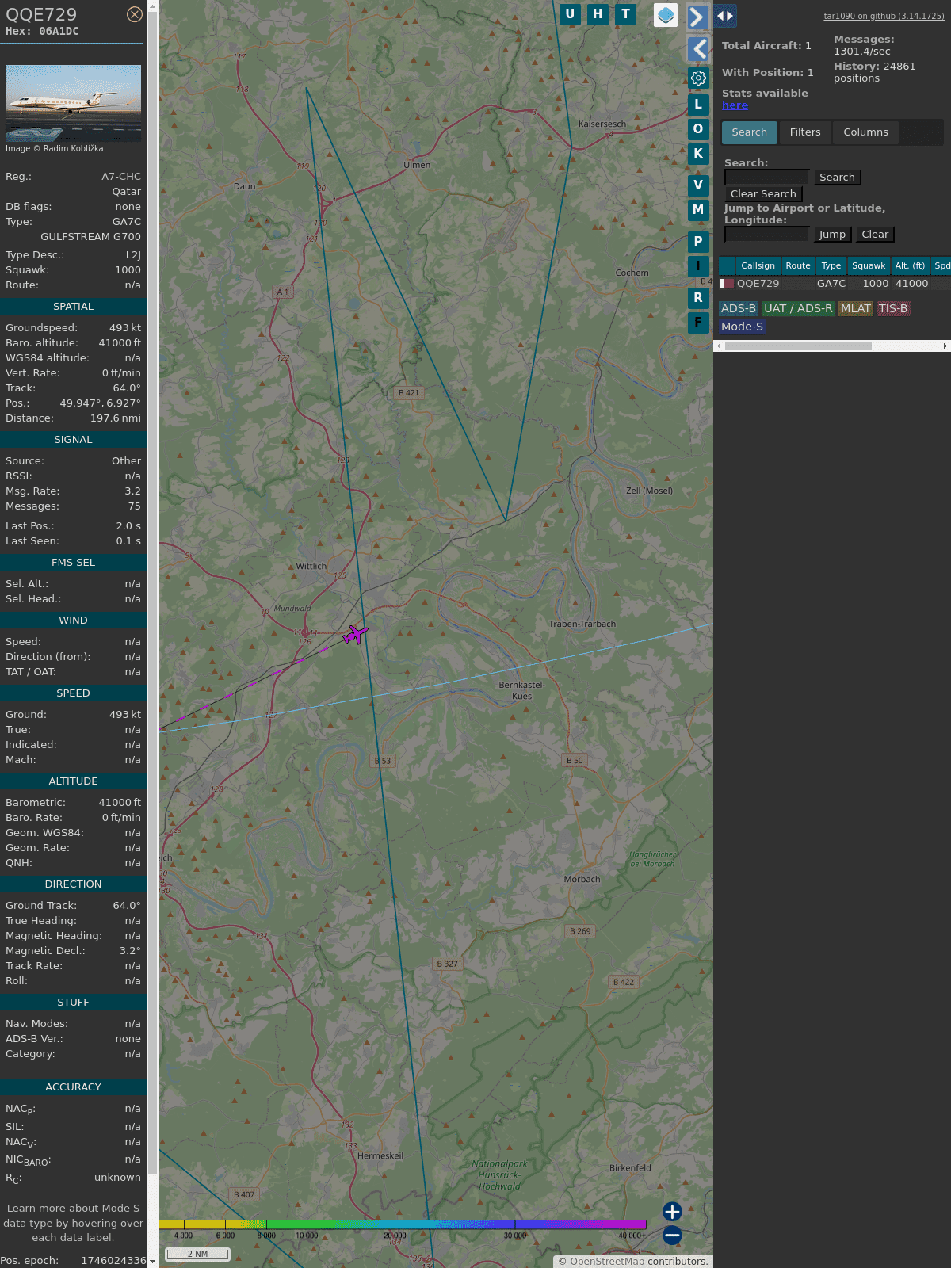951x1268 pixels.
Task: Toggle the UAT / ADS-R source legend
Action: coord(798,309)
